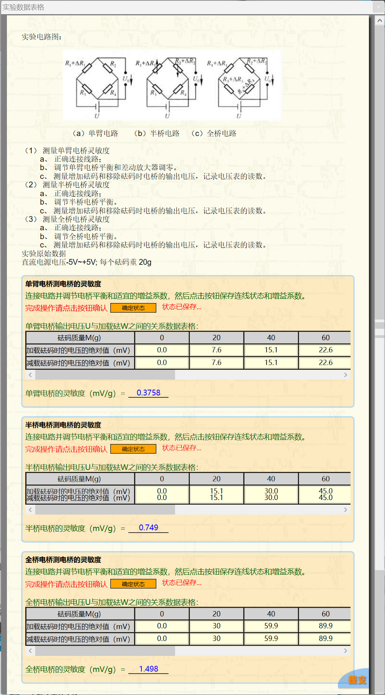The image size is (385, 695).
Task: Edit 半桥电桥 sensitivity field showing 0.749
Action: 148,528
